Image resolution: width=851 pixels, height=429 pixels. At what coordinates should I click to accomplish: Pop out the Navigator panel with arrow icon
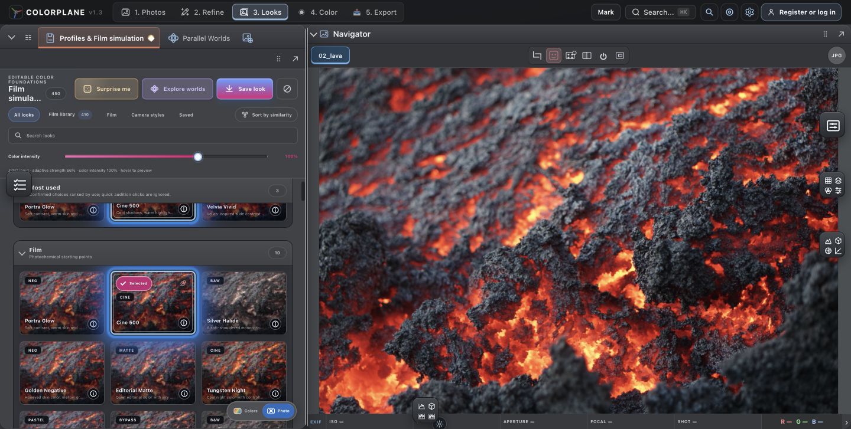point(842,34)
